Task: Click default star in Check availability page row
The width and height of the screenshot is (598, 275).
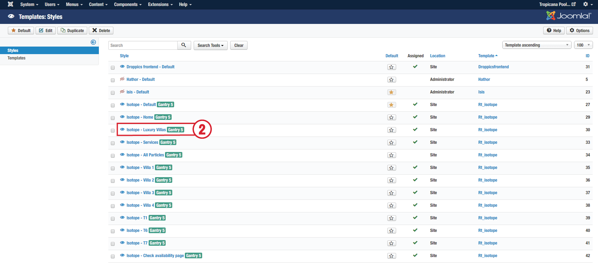Action: [x=391, y=256]
